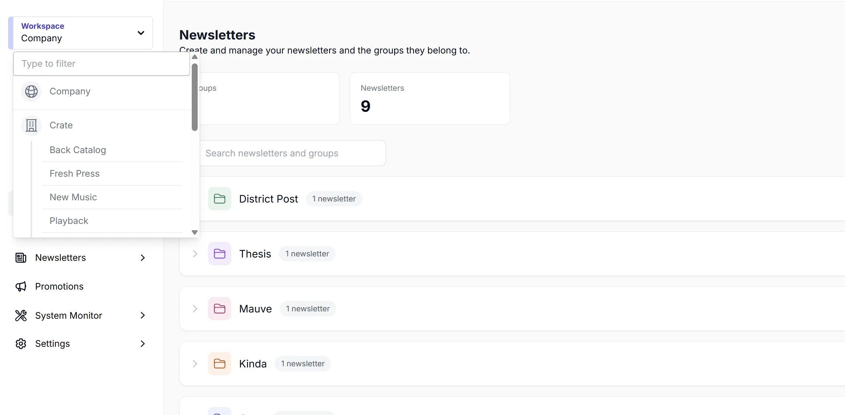This screenshot has width=845, height=415.
Task: Click the globe icon next to Company
Action: (31, 91)
